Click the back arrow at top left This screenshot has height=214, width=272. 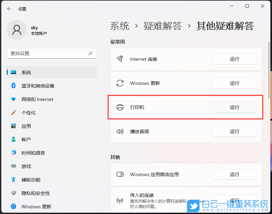pyautogui.click(x=9, y=9)
